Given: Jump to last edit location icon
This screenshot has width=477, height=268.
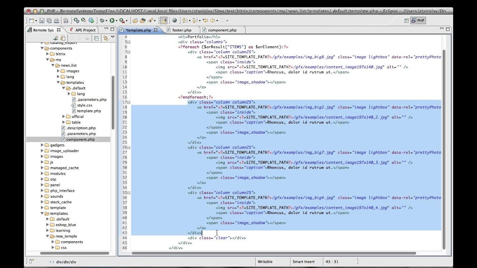Looking at the screenshot, I should [205, 20].
